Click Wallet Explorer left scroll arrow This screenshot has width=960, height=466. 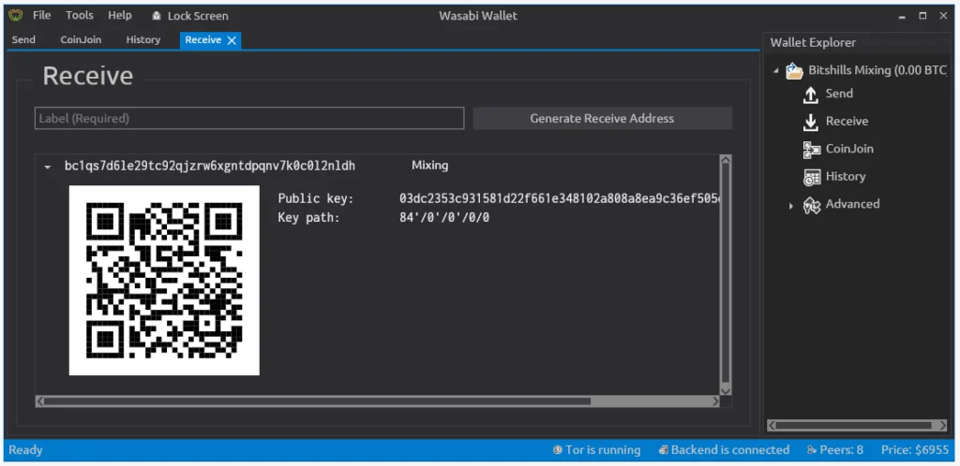[772, 425]
